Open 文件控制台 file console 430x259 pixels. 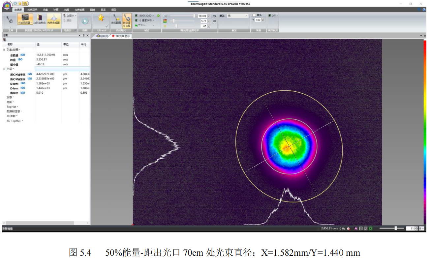click(x=40, y=18)
